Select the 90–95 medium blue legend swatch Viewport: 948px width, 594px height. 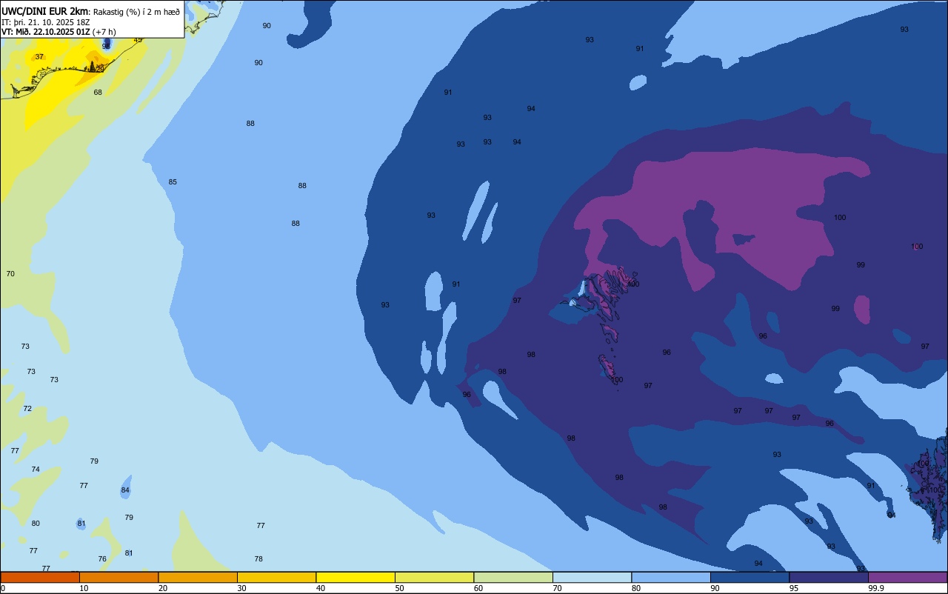tap(750, 577)
